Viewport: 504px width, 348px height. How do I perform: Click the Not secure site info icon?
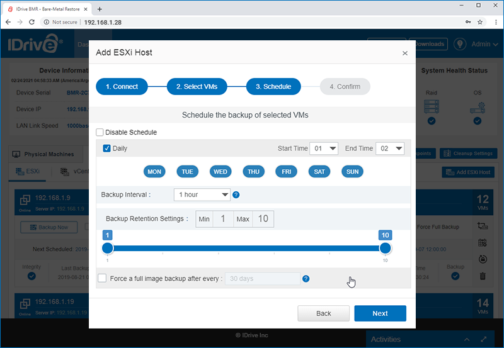coord(46,22)
